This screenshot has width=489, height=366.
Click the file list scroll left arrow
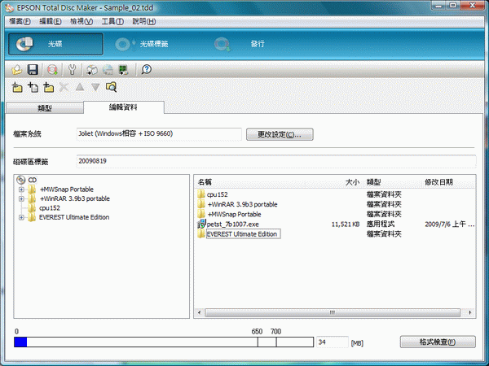200,312
